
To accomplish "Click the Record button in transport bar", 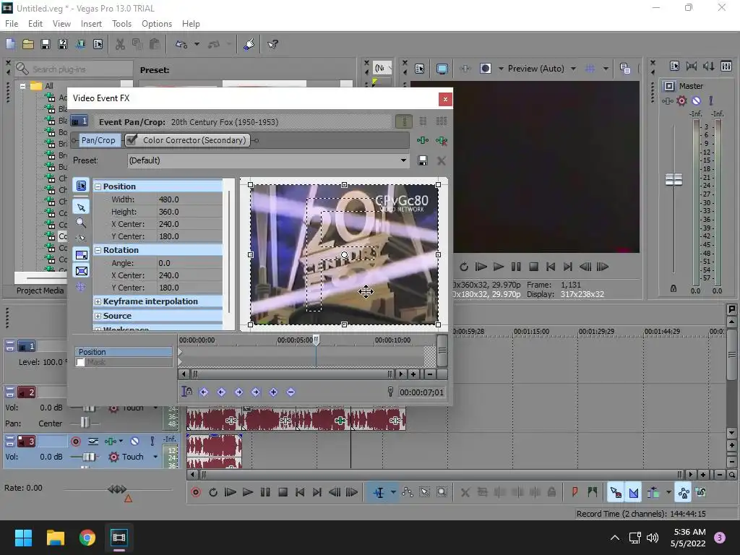I will [x=196, y=492].
